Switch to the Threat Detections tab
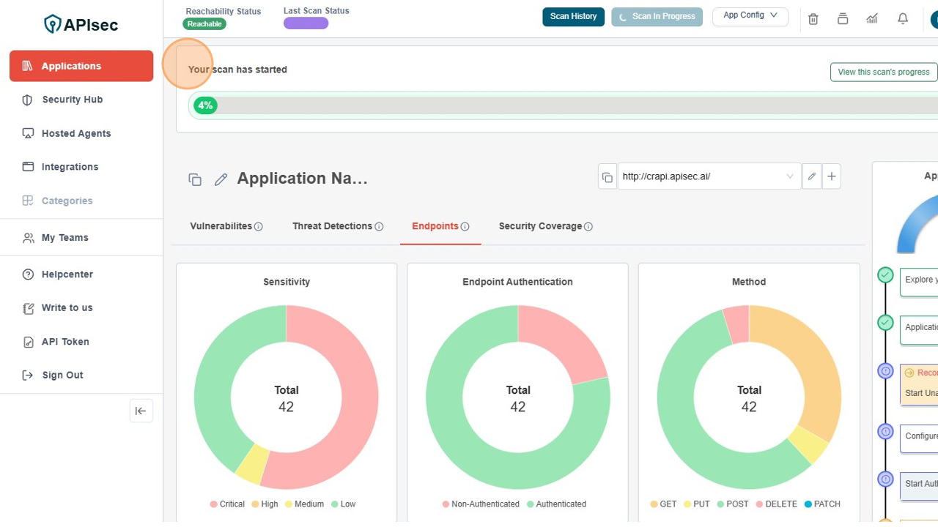 [332, 226]
